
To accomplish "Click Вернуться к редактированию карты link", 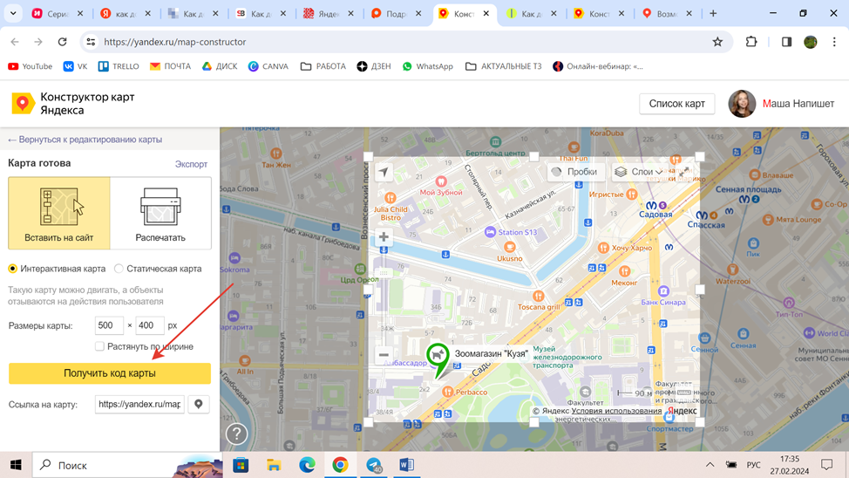I will [x=85, y=140].
